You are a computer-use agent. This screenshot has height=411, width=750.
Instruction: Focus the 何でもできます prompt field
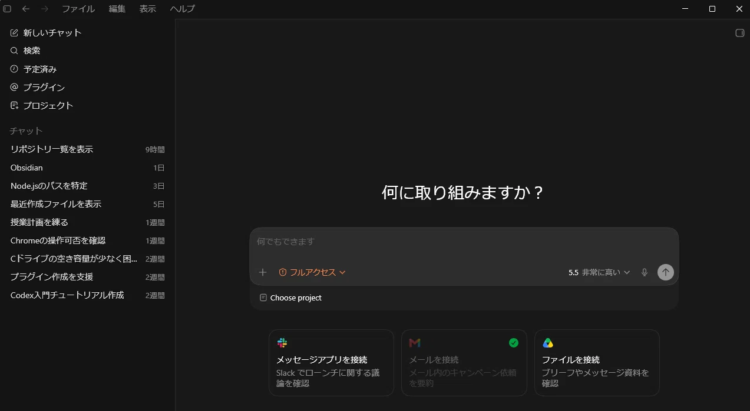point(464,242)
